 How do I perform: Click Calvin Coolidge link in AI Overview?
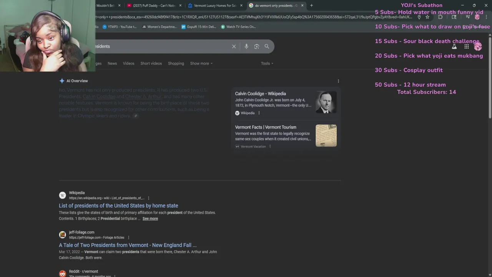[99, 97]
